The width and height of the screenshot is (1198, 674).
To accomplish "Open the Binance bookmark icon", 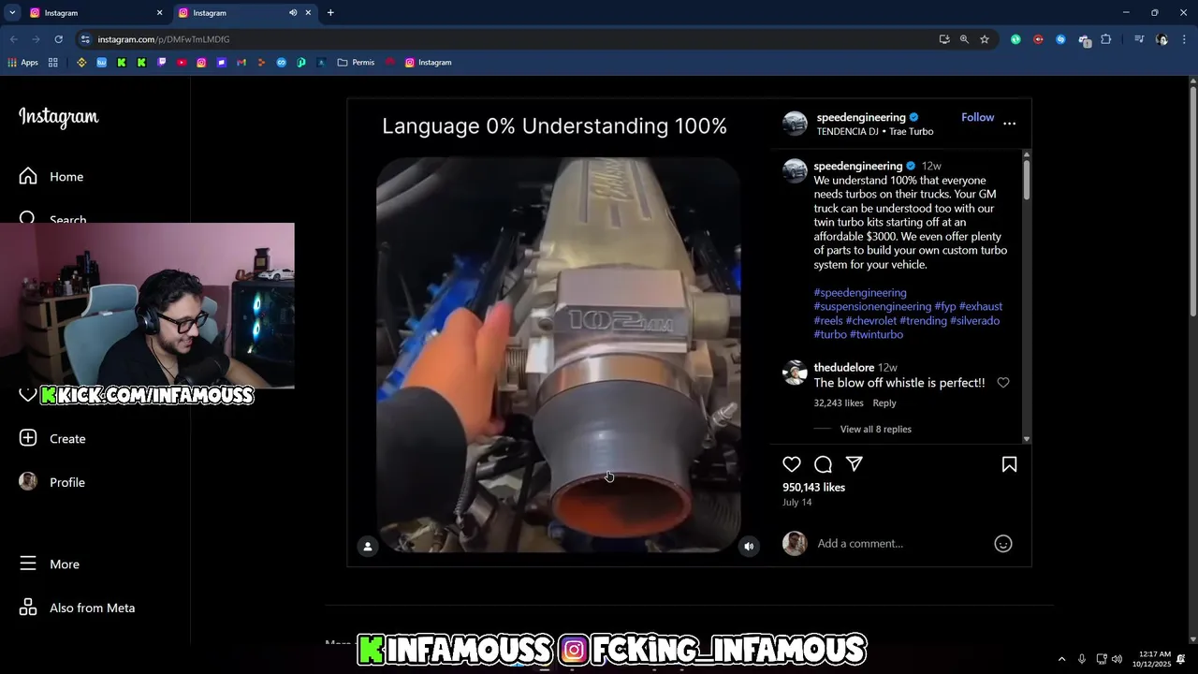I will (81, 63).
